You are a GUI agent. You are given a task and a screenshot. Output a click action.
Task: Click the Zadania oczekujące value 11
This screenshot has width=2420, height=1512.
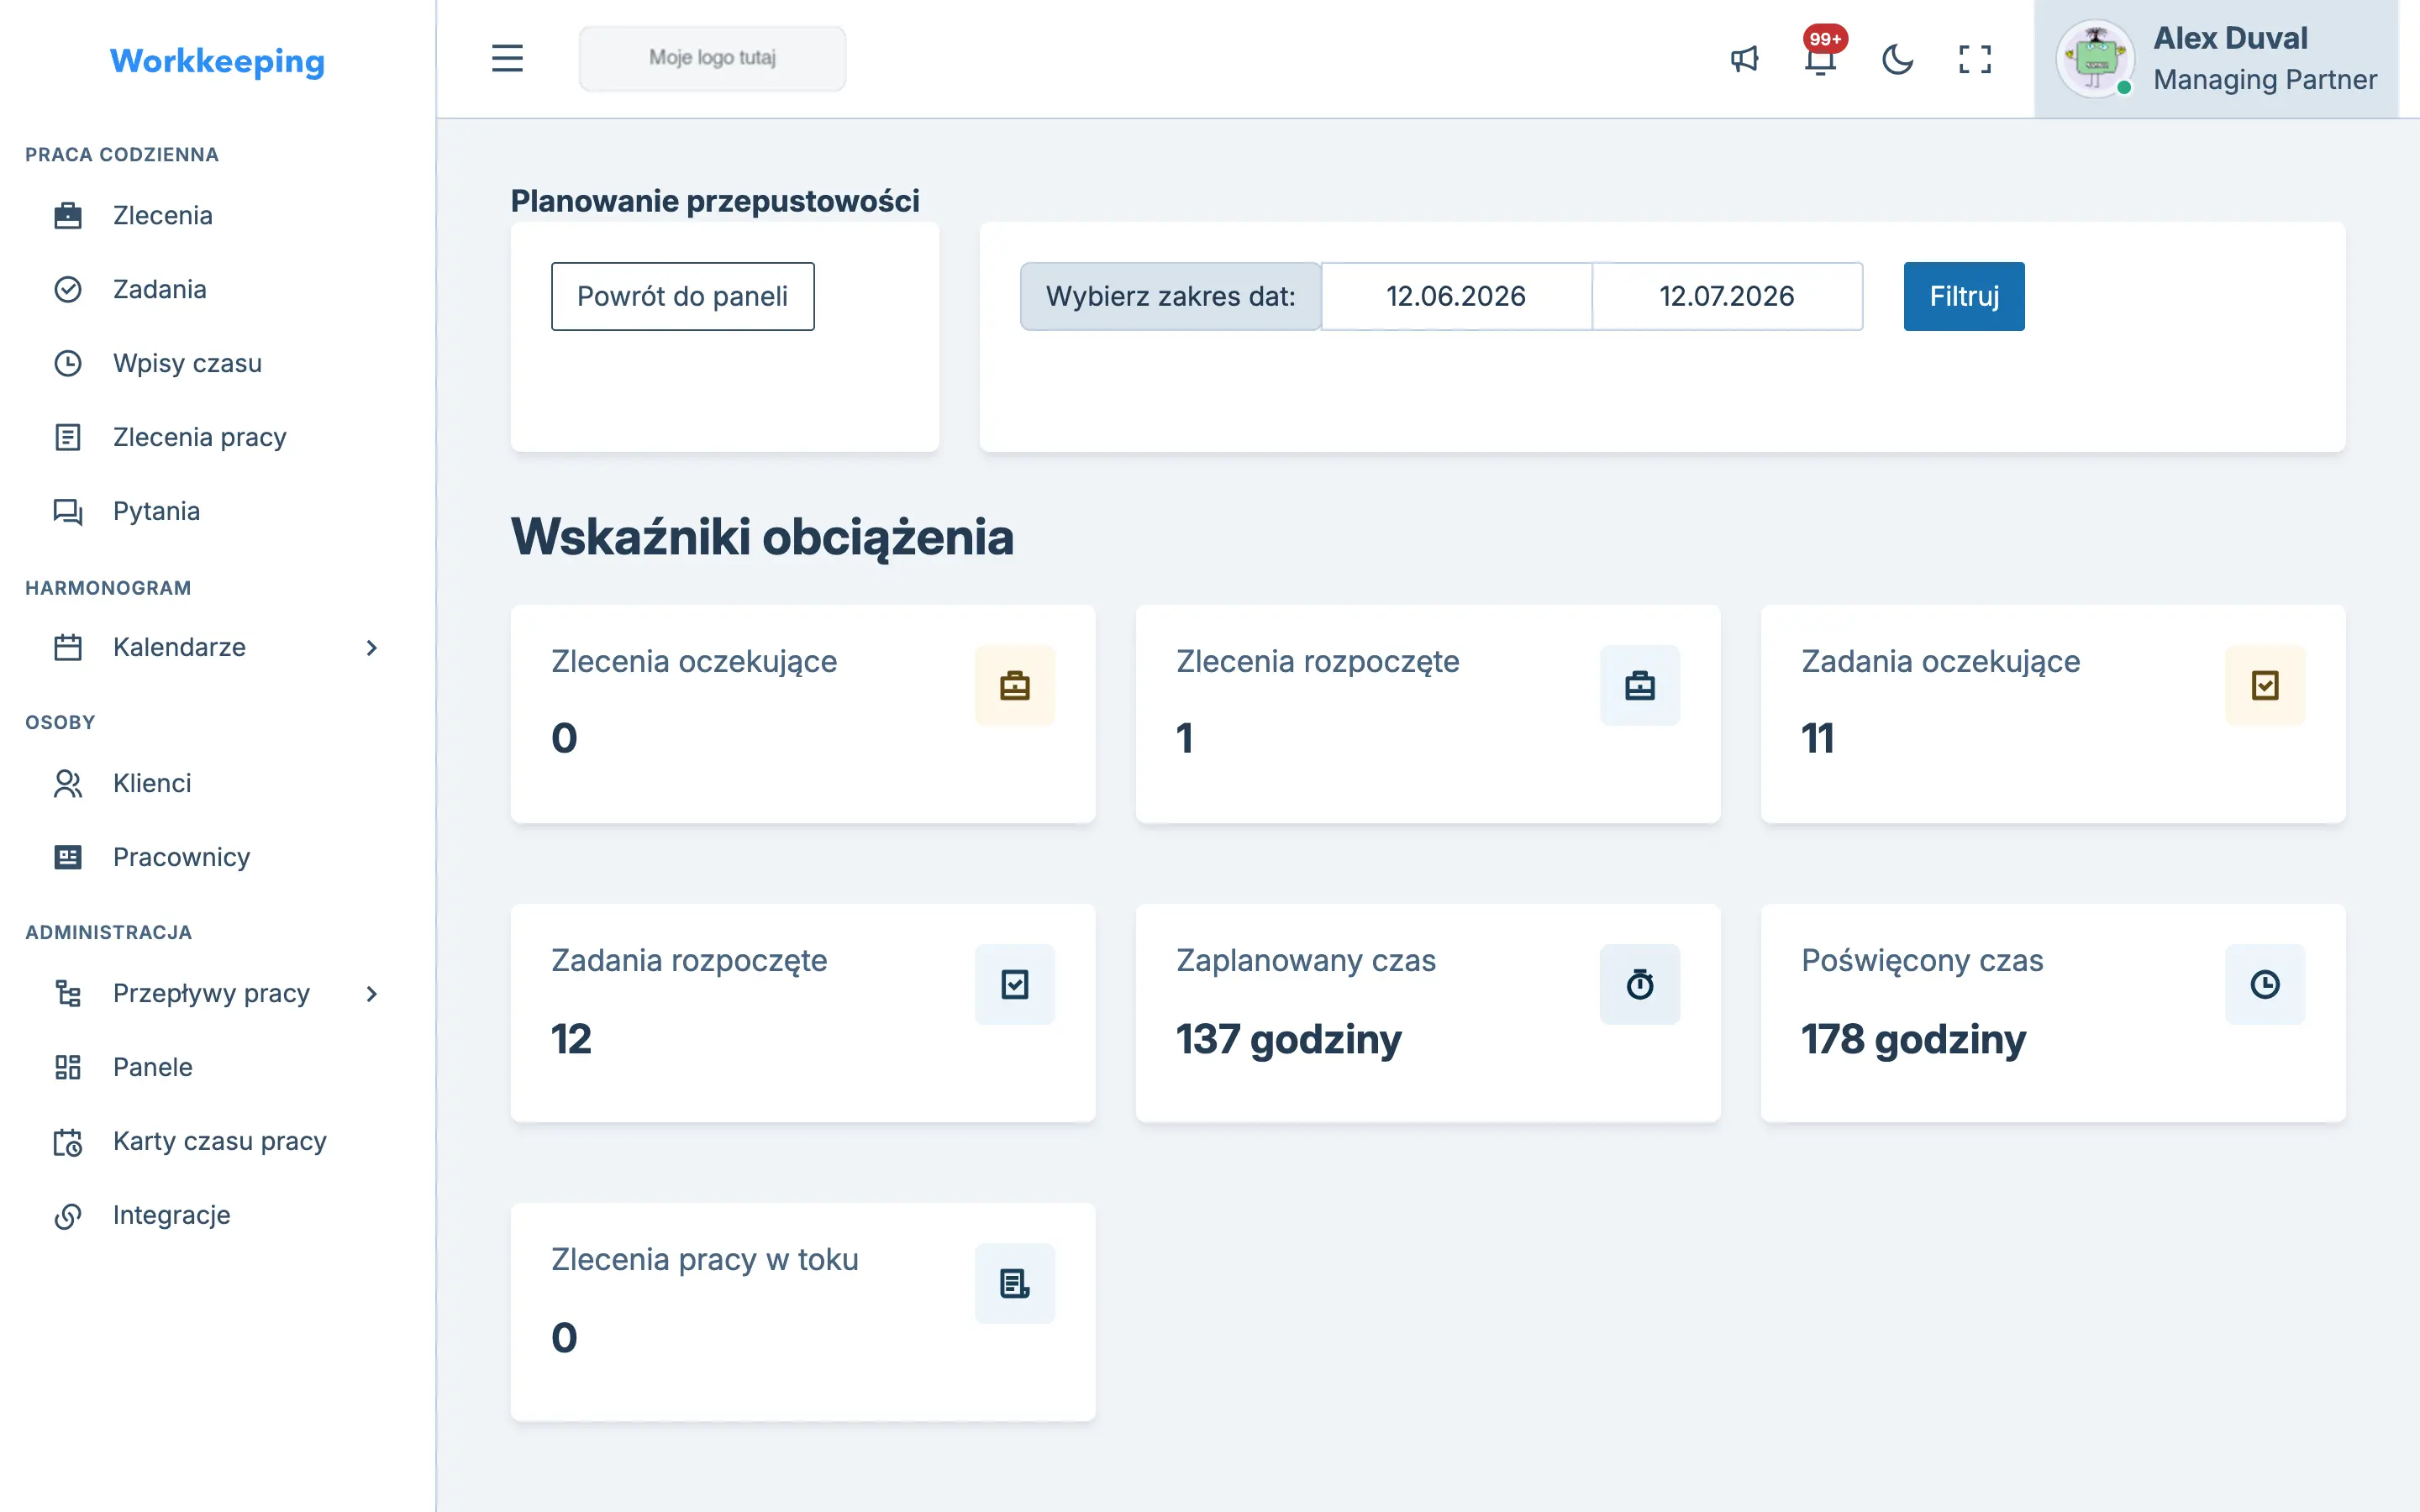tap(1818, 739)
